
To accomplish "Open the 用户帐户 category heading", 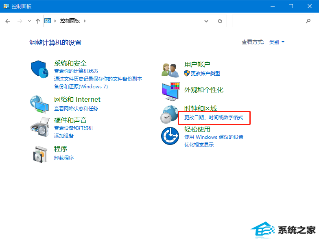I will tap(197, 64).
